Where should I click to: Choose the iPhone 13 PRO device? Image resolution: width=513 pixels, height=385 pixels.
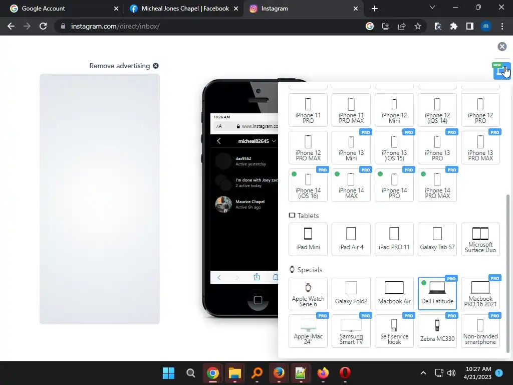click(437, 148)
